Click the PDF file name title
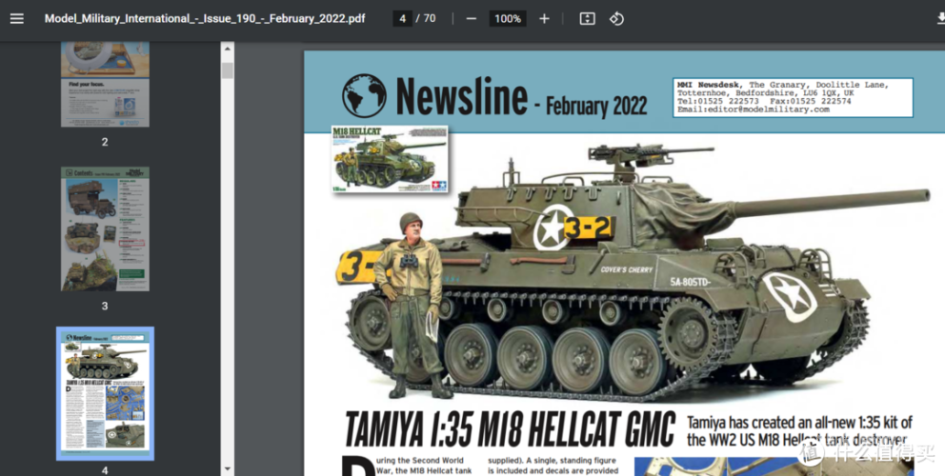The width and height of the screenshot is (945, 476). click(x=204, y=19)
